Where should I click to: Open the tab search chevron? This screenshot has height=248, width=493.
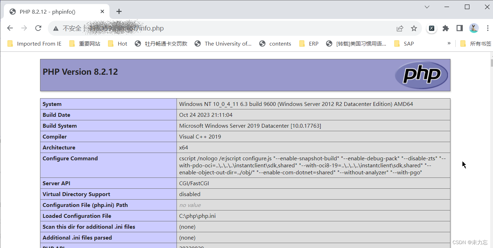[427, 7]
